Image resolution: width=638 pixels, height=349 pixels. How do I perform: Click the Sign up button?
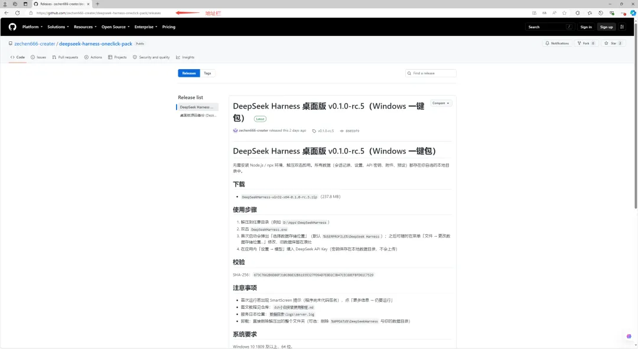606,27
